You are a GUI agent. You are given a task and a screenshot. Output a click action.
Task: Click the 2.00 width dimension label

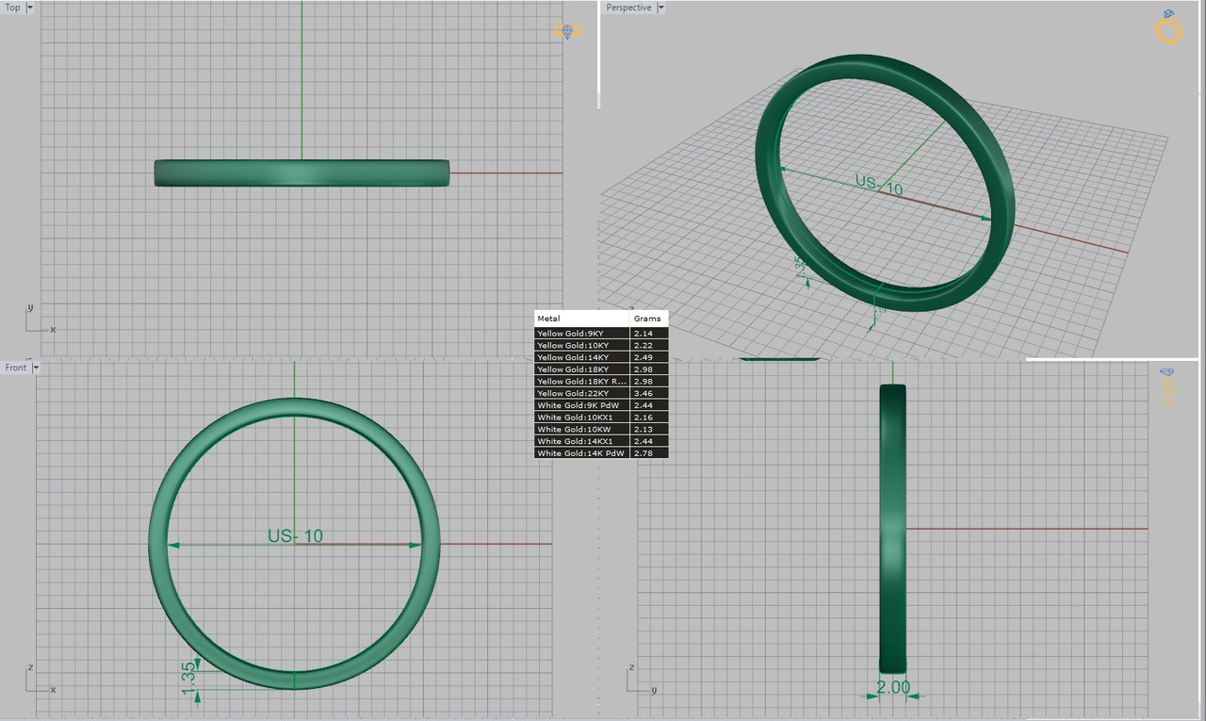(893, 688)
